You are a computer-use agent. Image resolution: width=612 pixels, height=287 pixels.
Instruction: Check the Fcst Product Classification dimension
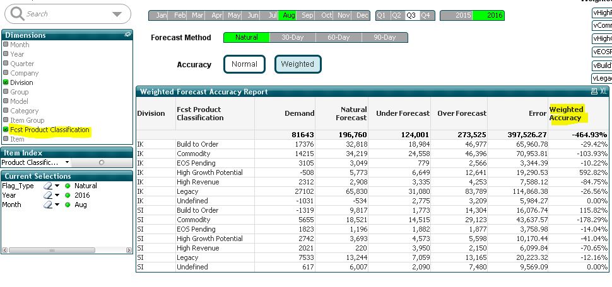pyautogui.click(x=6, y=130)
